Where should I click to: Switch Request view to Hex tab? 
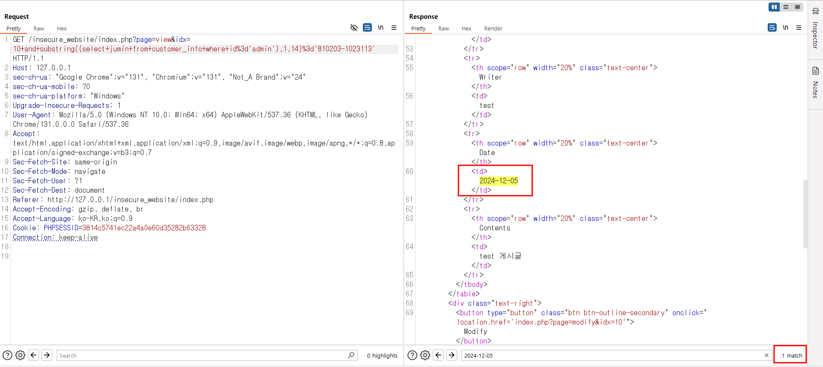[62, 28]
